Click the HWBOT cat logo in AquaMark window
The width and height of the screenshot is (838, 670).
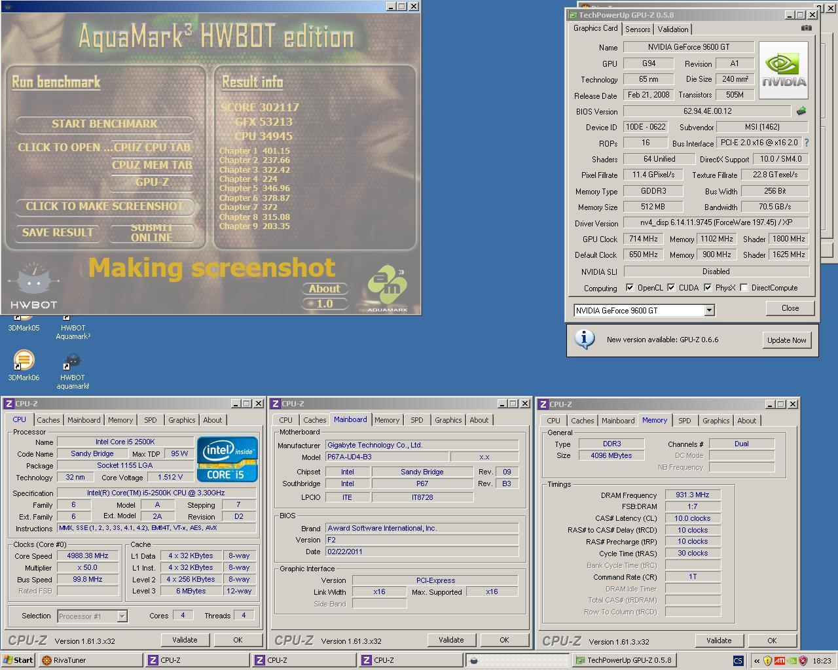(33, 286)
